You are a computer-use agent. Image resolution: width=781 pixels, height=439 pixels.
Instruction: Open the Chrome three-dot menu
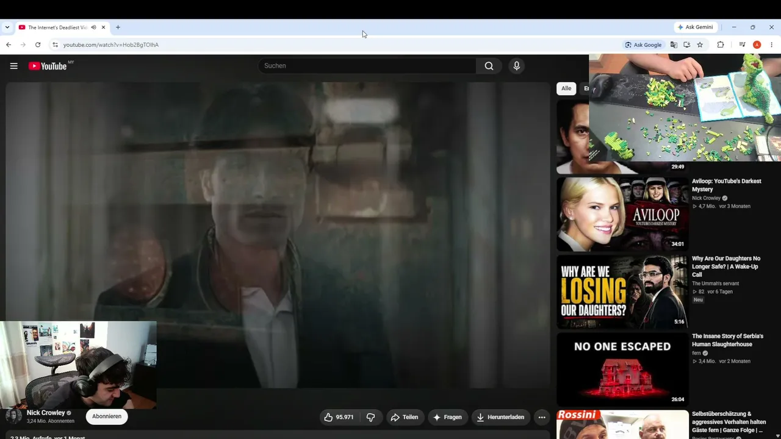(x=772, y=45)
